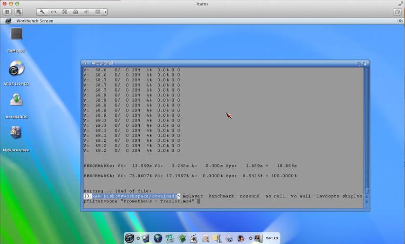Launch the globe web browser from the dock

click(x=158, y=238)
